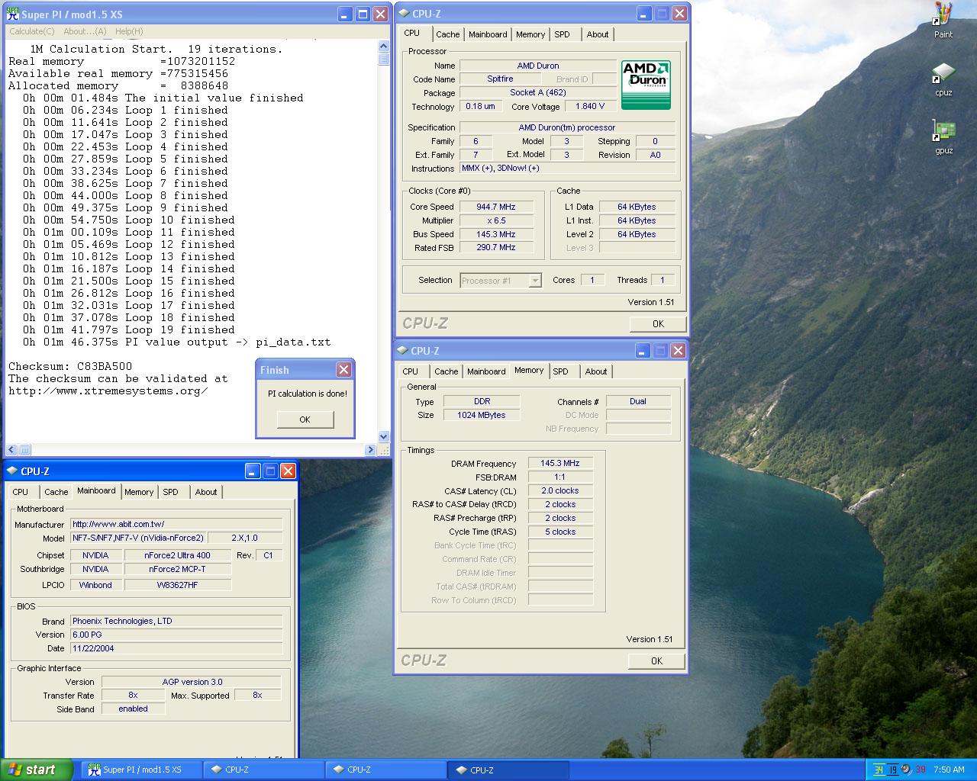
Task: Click first system tray temperature icon
Action: (879, 770)
